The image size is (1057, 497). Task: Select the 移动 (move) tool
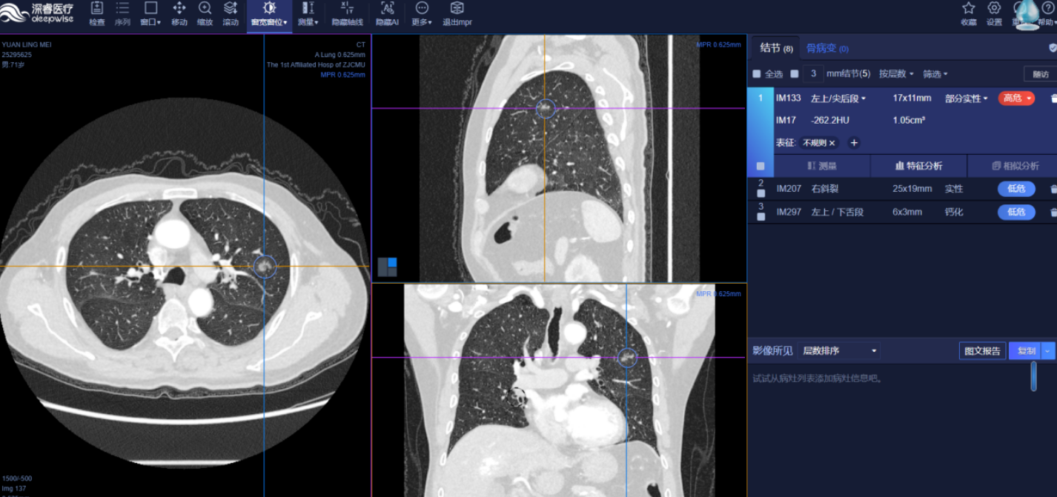179,13
